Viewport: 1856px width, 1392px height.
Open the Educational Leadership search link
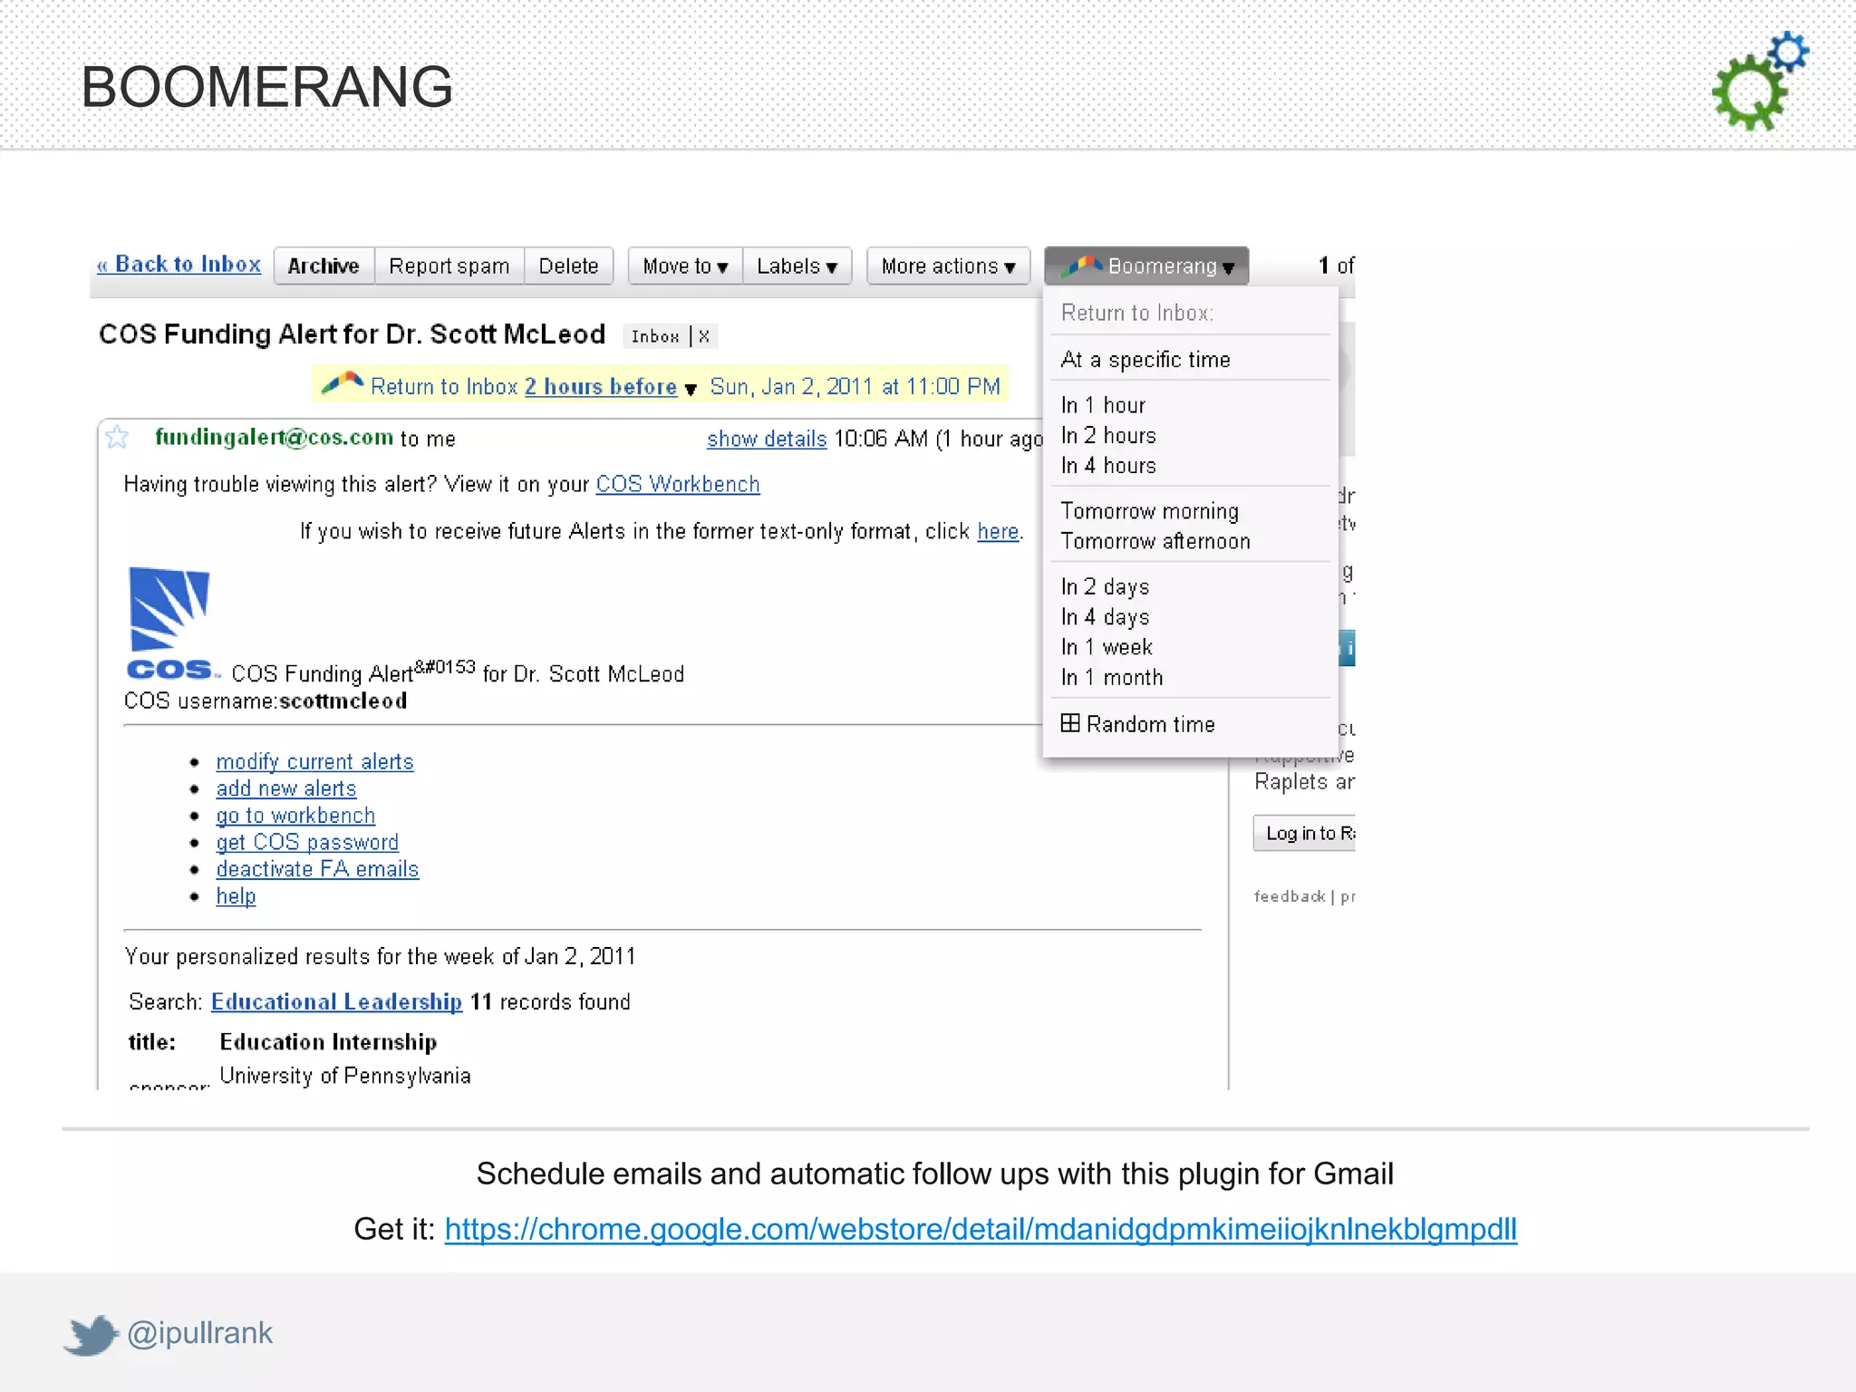[336, 1002]
